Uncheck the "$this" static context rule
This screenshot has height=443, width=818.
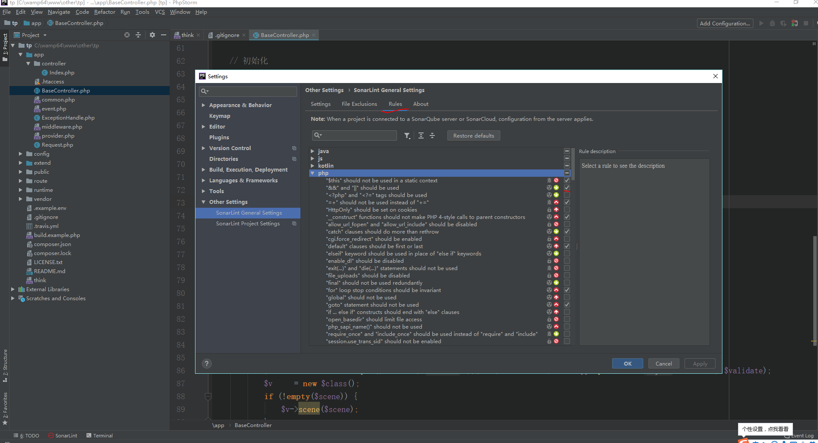(567, 181)
